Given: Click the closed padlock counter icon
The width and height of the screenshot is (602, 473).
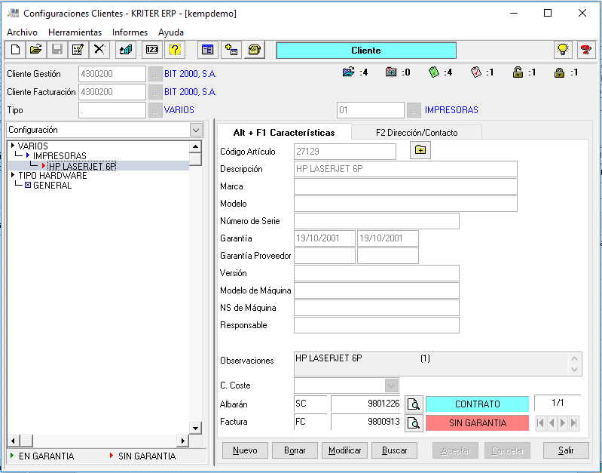Looking at the screenshot, I should click(559, 72).
